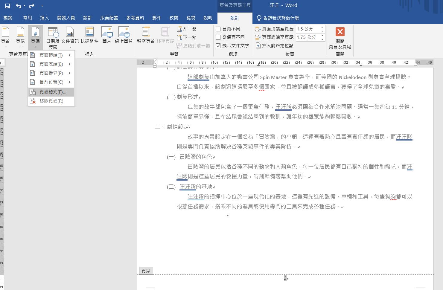Toggle 首頁不同 checkbox
This screenshot has width=443, height=290.
(x=218, y=29)
